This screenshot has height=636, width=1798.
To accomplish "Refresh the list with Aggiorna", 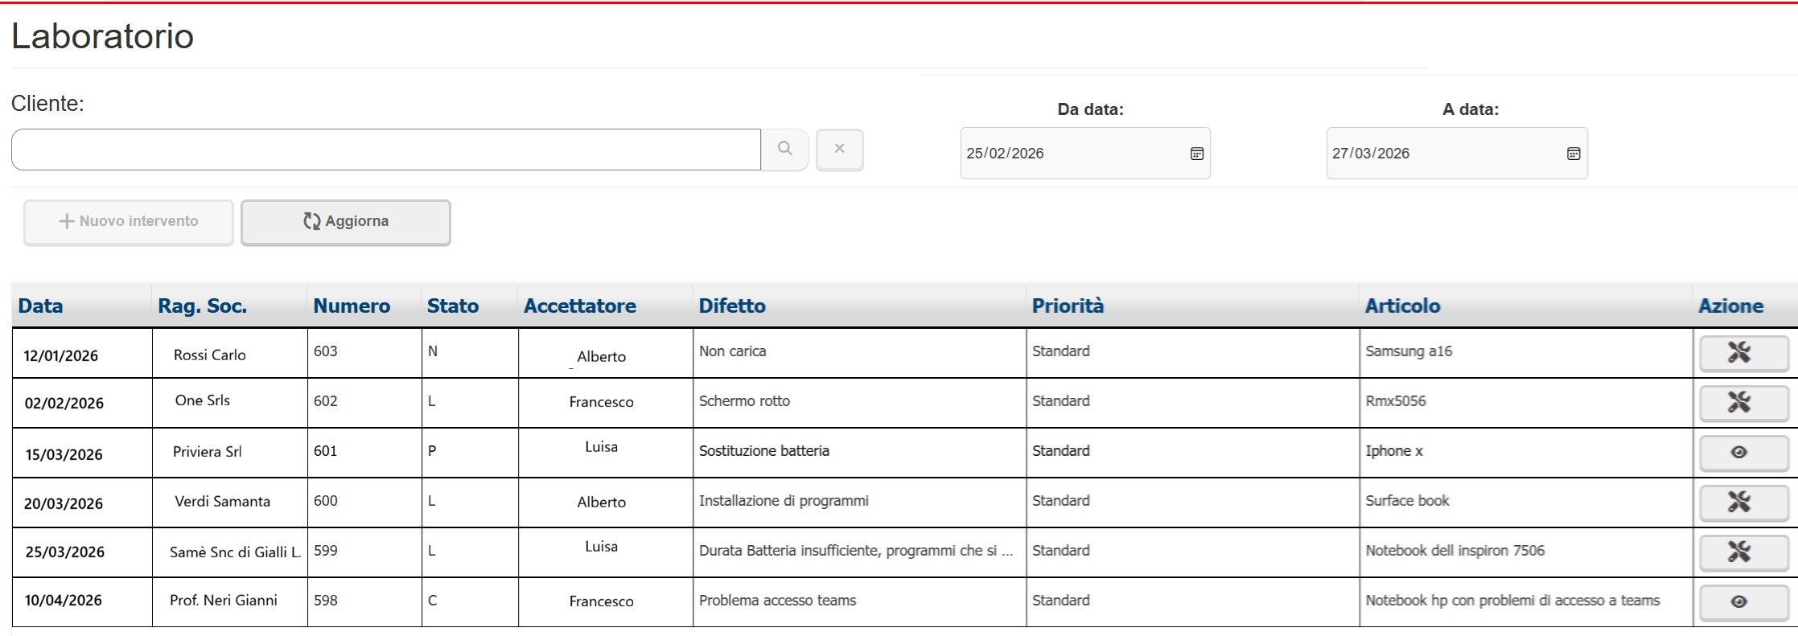I will point(346,222).
